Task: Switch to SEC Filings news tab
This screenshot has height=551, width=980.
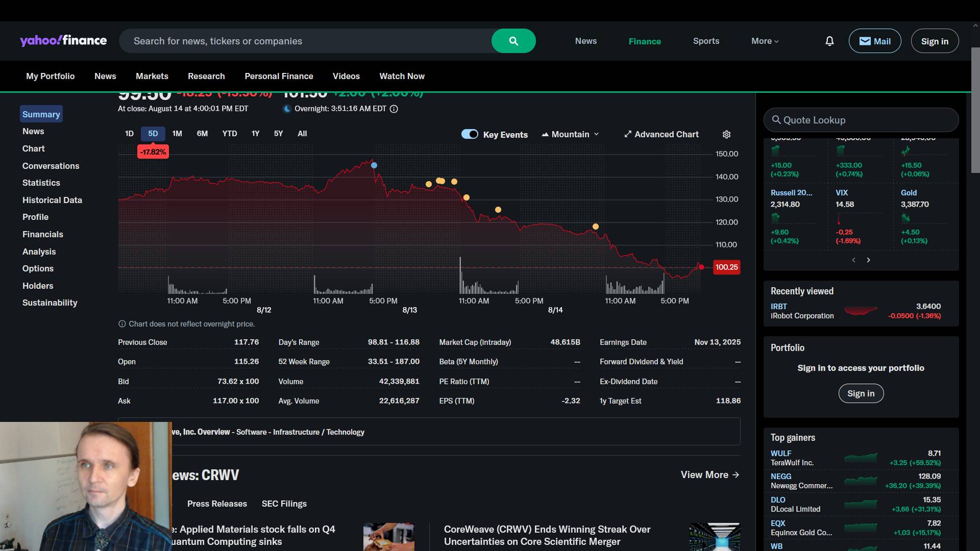Action: 284,504
